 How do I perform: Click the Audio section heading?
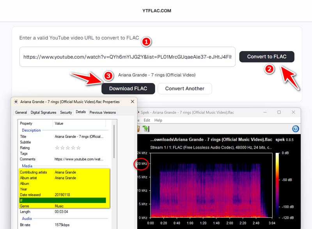click(x=27, y=218)
